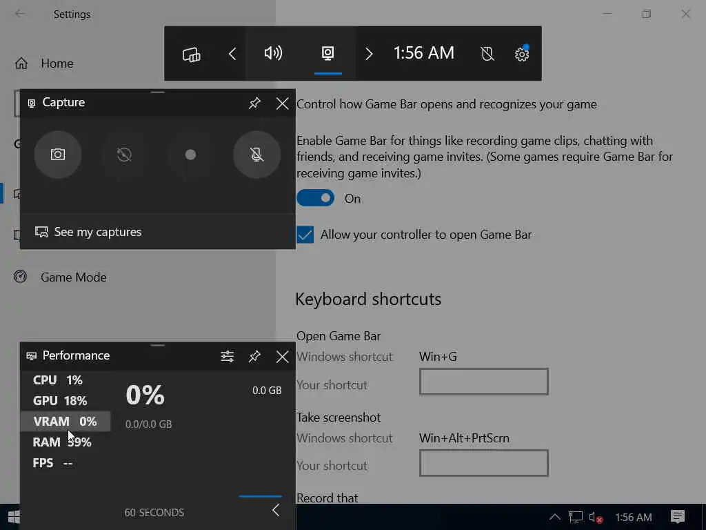Open Performance widget options
The height and width of the screenshot is (530, 706).
click(227, 357)
